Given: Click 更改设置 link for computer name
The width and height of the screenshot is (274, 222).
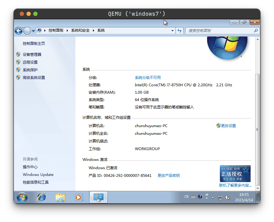Looking at the screenshot, I should [x=228, y=126].
